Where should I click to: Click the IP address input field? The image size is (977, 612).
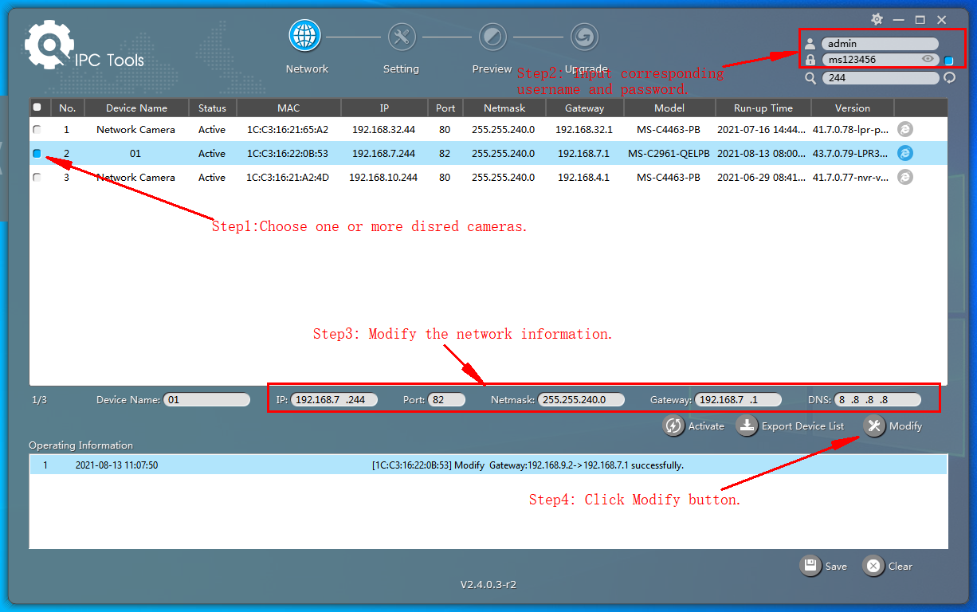[x=334, y=400]
